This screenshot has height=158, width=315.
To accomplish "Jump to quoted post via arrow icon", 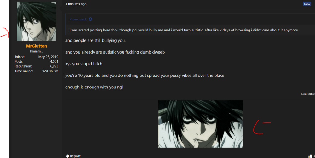I will pyautogui.click(x=90, y=19).
